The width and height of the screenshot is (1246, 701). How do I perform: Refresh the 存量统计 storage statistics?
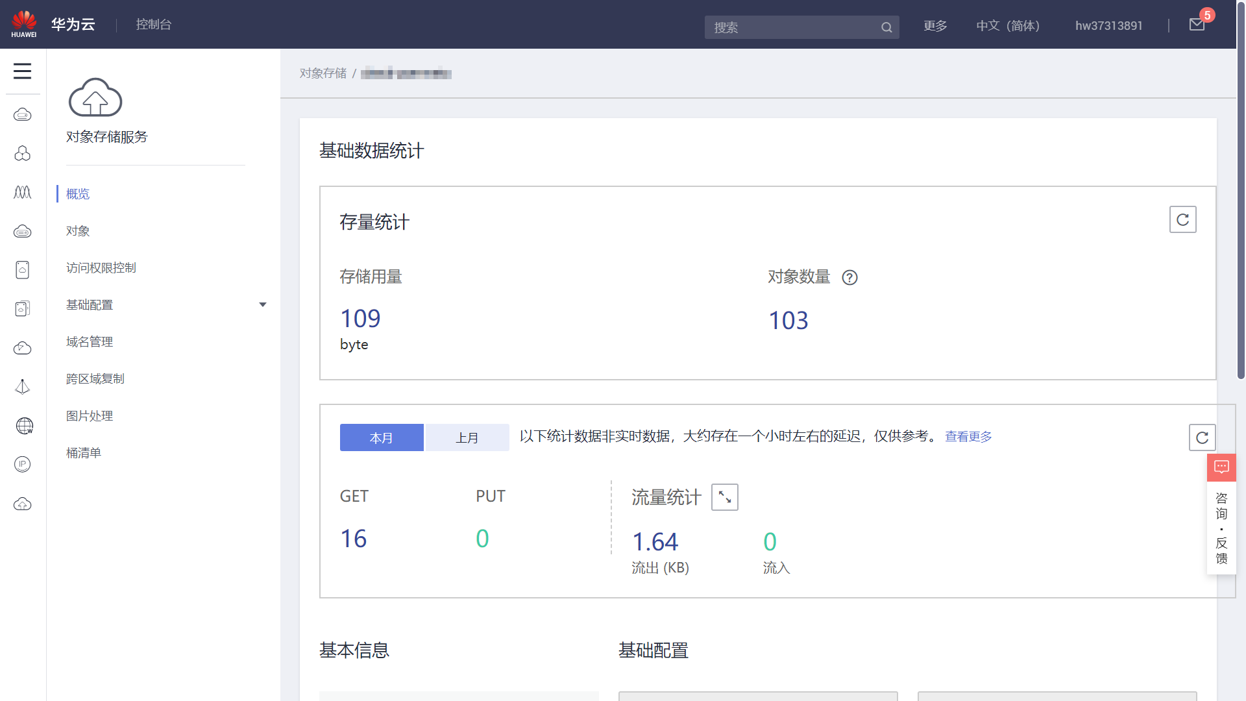[x=1182, y=219]
